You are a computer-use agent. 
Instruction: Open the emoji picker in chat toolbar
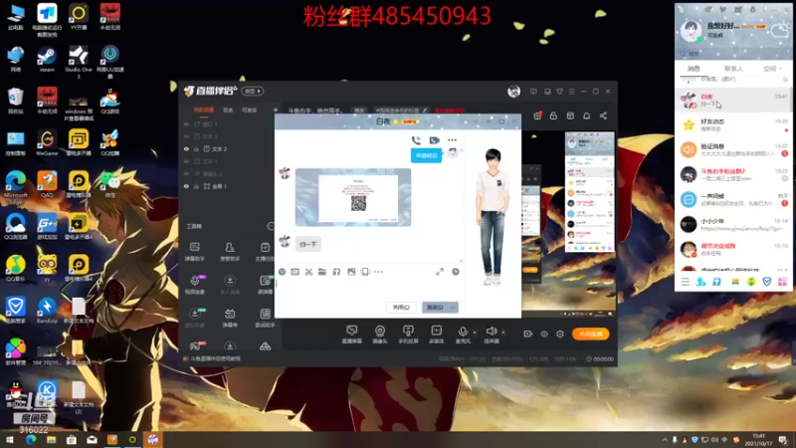coord(283,272)
